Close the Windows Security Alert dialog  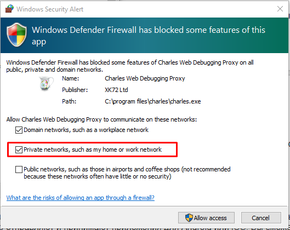[280, 9]
